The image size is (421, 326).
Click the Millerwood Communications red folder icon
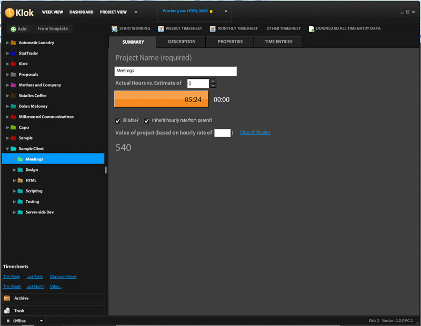[x=13, y=117]
